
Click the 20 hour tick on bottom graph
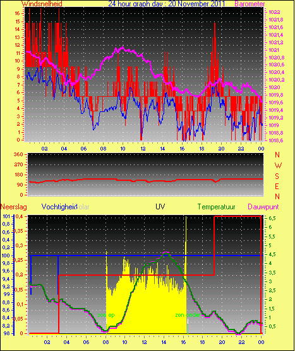tap(222, 342)
